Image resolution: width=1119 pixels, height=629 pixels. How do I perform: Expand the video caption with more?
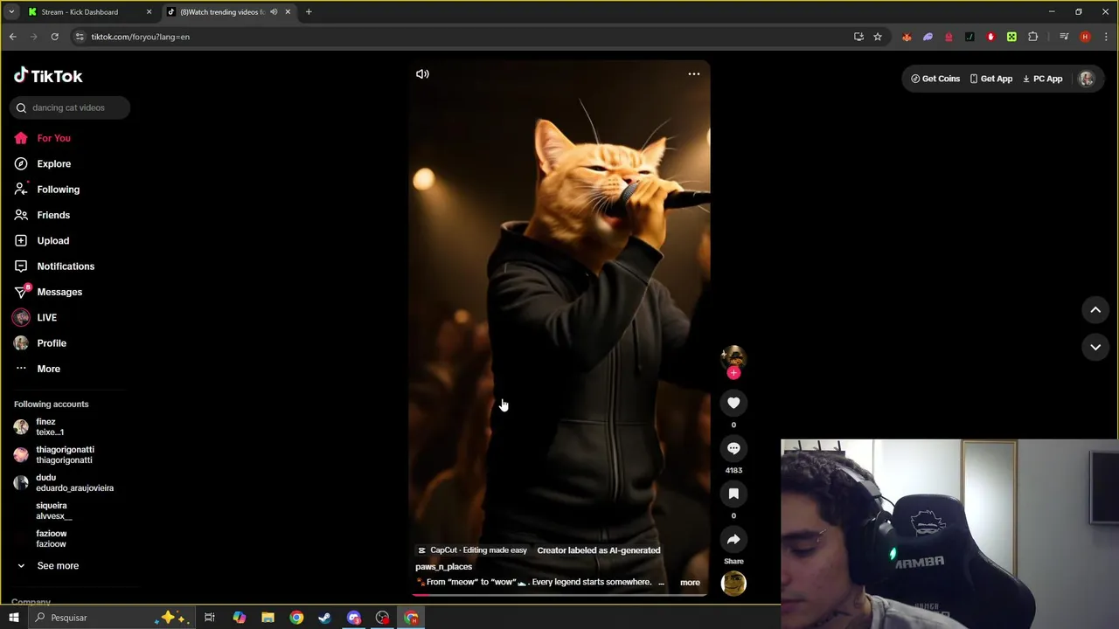click(690, 583)
